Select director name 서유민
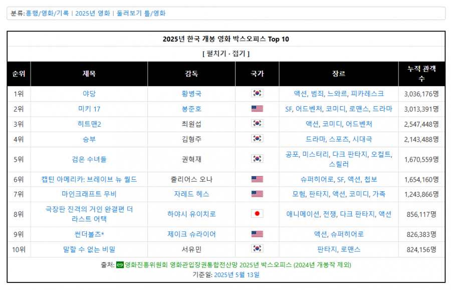Screen dimensions: 451x290 (x=191, y=249)
